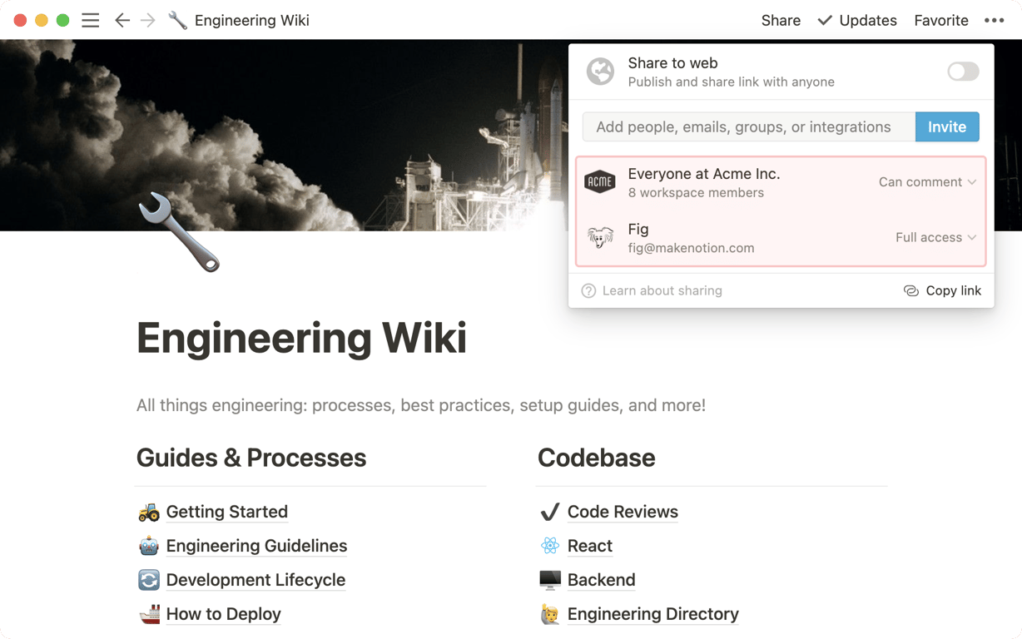Open the sidebar hamburger menu
The height and width of the screenshot is (639, 1022).
[91, 21]
